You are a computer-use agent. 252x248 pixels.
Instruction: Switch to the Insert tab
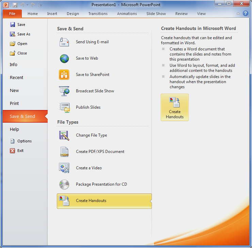(52, 14)
